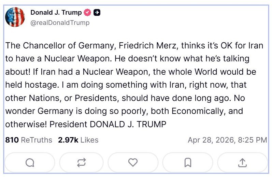Viewport: 272px width, 177px height.
Task: Bookmark this post
Action: 188,163
